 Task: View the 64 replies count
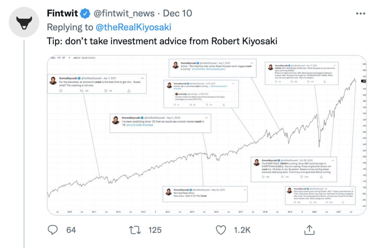tap(71, 230)
